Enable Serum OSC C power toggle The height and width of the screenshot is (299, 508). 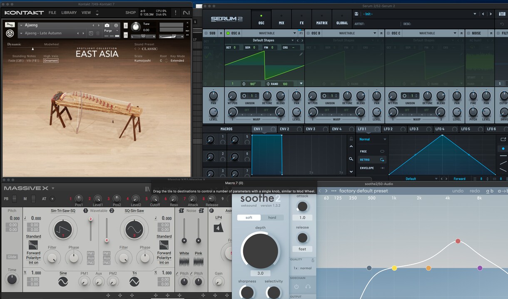point(388,33)
